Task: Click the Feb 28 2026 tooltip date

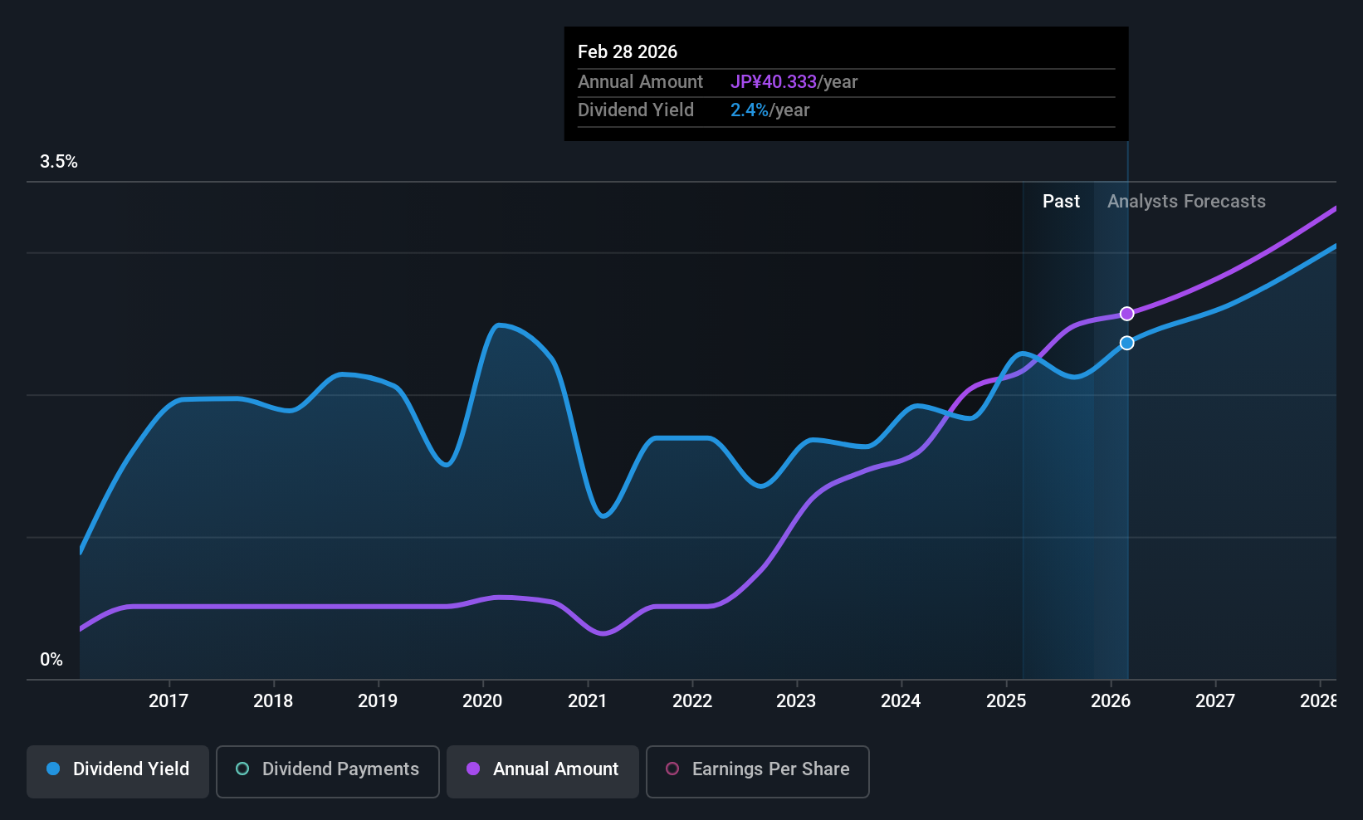Action: point(628,51)
